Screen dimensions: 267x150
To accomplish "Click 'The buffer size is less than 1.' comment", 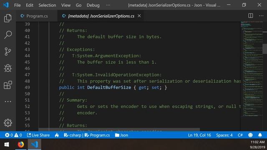I will pos(117,62).
